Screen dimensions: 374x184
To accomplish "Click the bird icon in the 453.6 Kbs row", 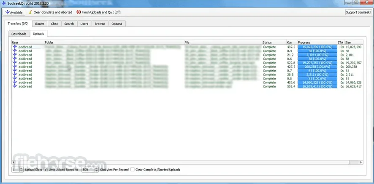I will point(15,83).
